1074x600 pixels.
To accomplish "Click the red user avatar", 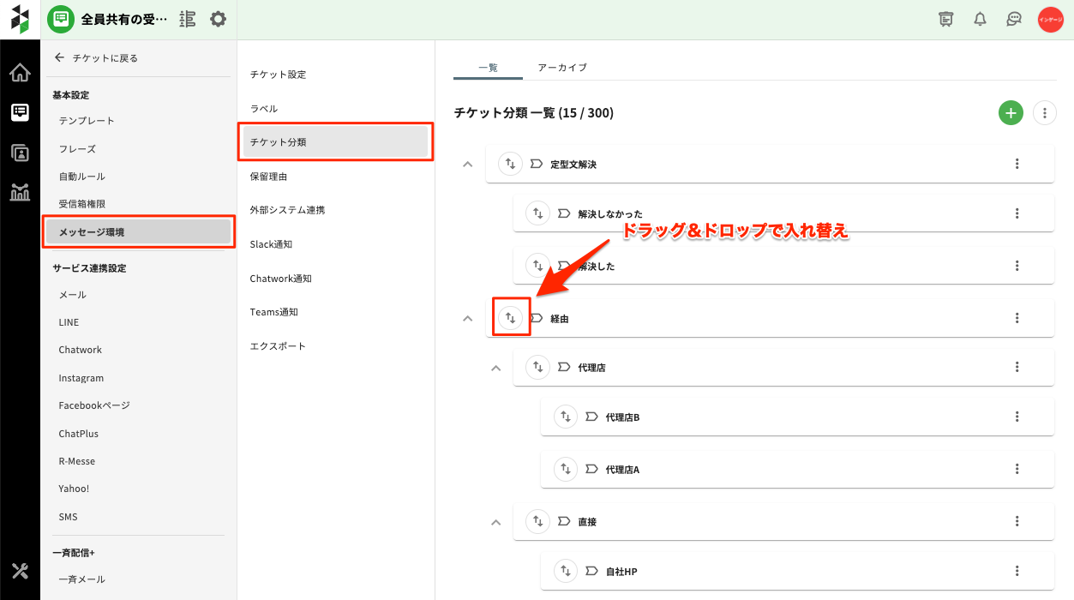I will point(1050,19).
